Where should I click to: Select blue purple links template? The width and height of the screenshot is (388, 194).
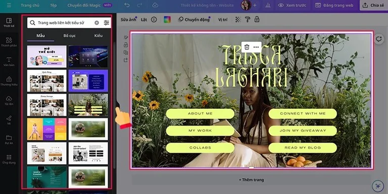[x=88, y=81]
